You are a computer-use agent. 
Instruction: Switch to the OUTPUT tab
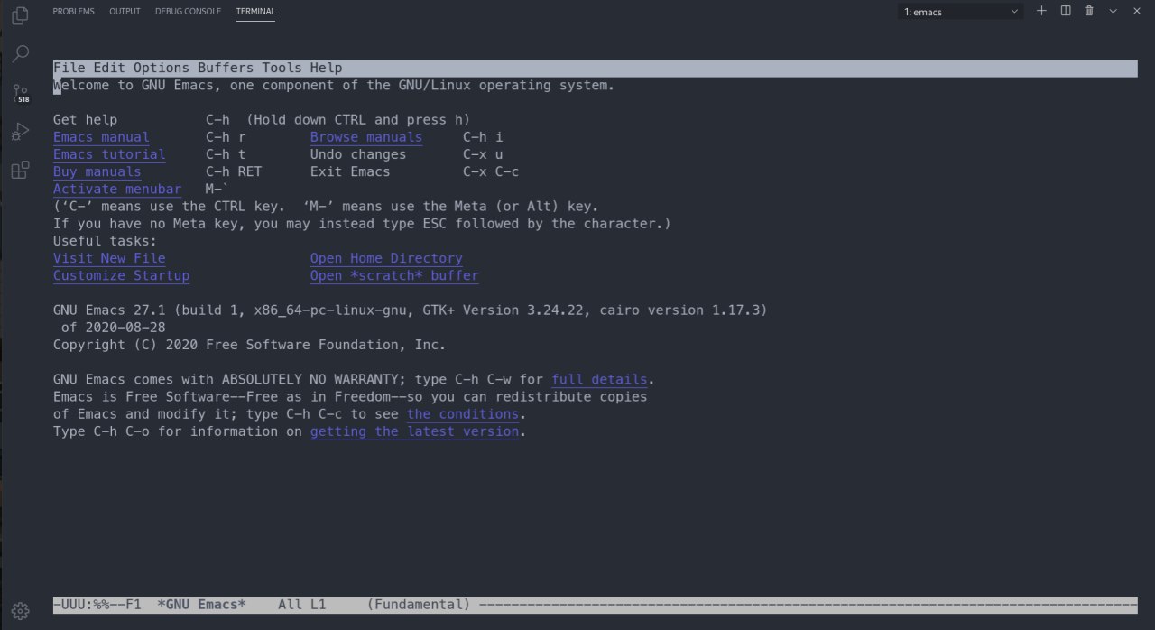tap(125, 12)
